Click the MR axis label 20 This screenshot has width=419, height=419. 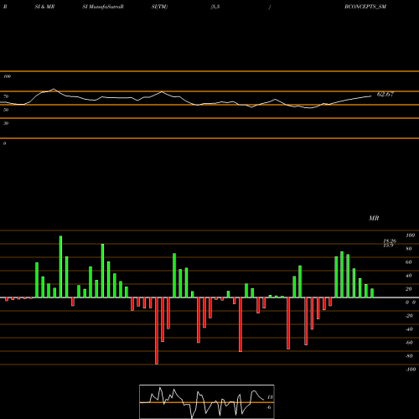point(409,289)
